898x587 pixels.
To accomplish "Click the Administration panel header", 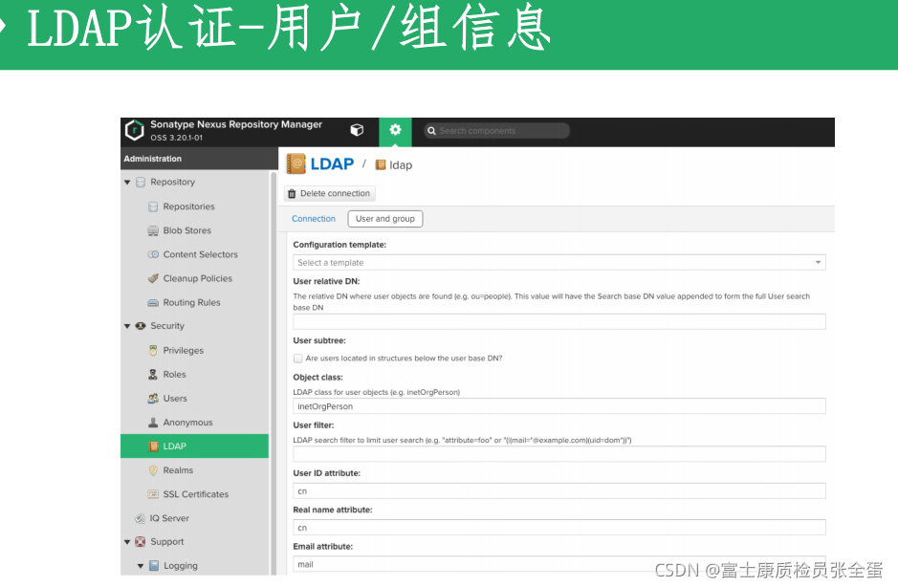I will (199, 159).
